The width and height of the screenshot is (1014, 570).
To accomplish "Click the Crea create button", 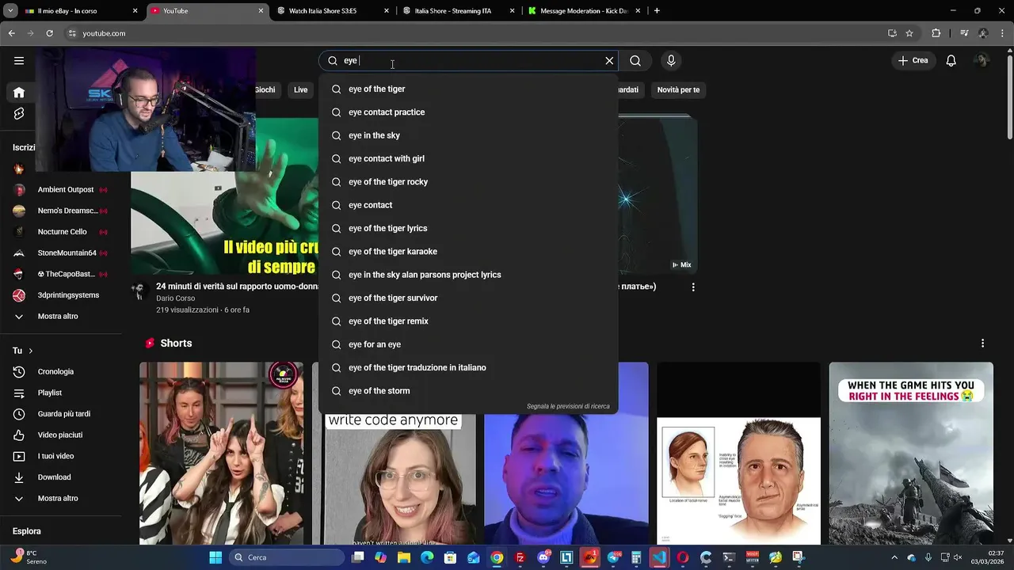I will (913, 60).
